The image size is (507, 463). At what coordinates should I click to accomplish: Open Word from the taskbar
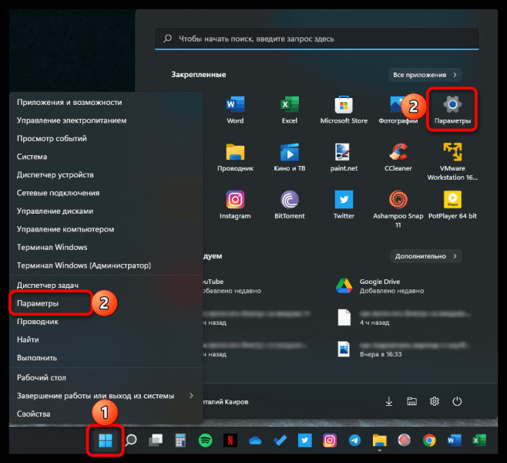point(454,441)
